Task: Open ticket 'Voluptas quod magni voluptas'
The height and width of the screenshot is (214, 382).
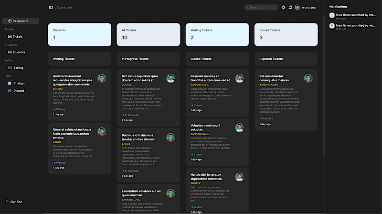Action: pyautogui.click(x=217, y=142)
